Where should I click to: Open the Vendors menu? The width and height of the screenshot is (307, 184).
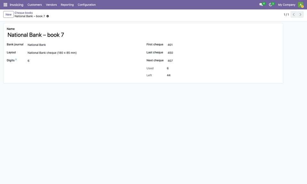coord(51,5)
